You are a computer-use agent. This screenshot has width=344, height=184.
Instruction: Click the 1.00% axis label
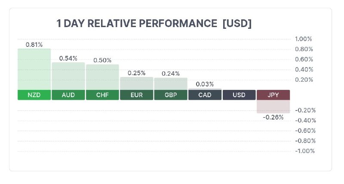(304, 39)
